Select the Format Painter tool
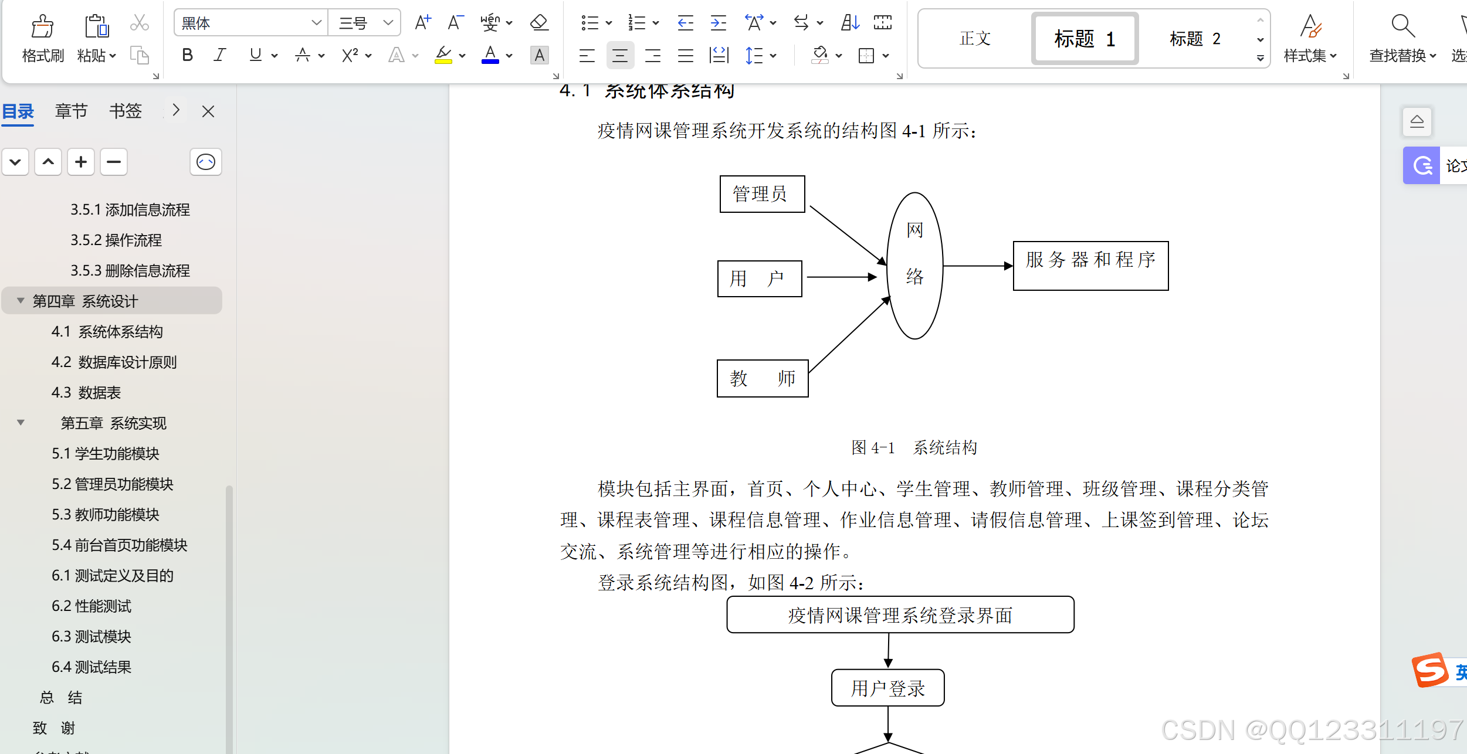The height and width of the screenshot is (754, 1467). (41, 37)
